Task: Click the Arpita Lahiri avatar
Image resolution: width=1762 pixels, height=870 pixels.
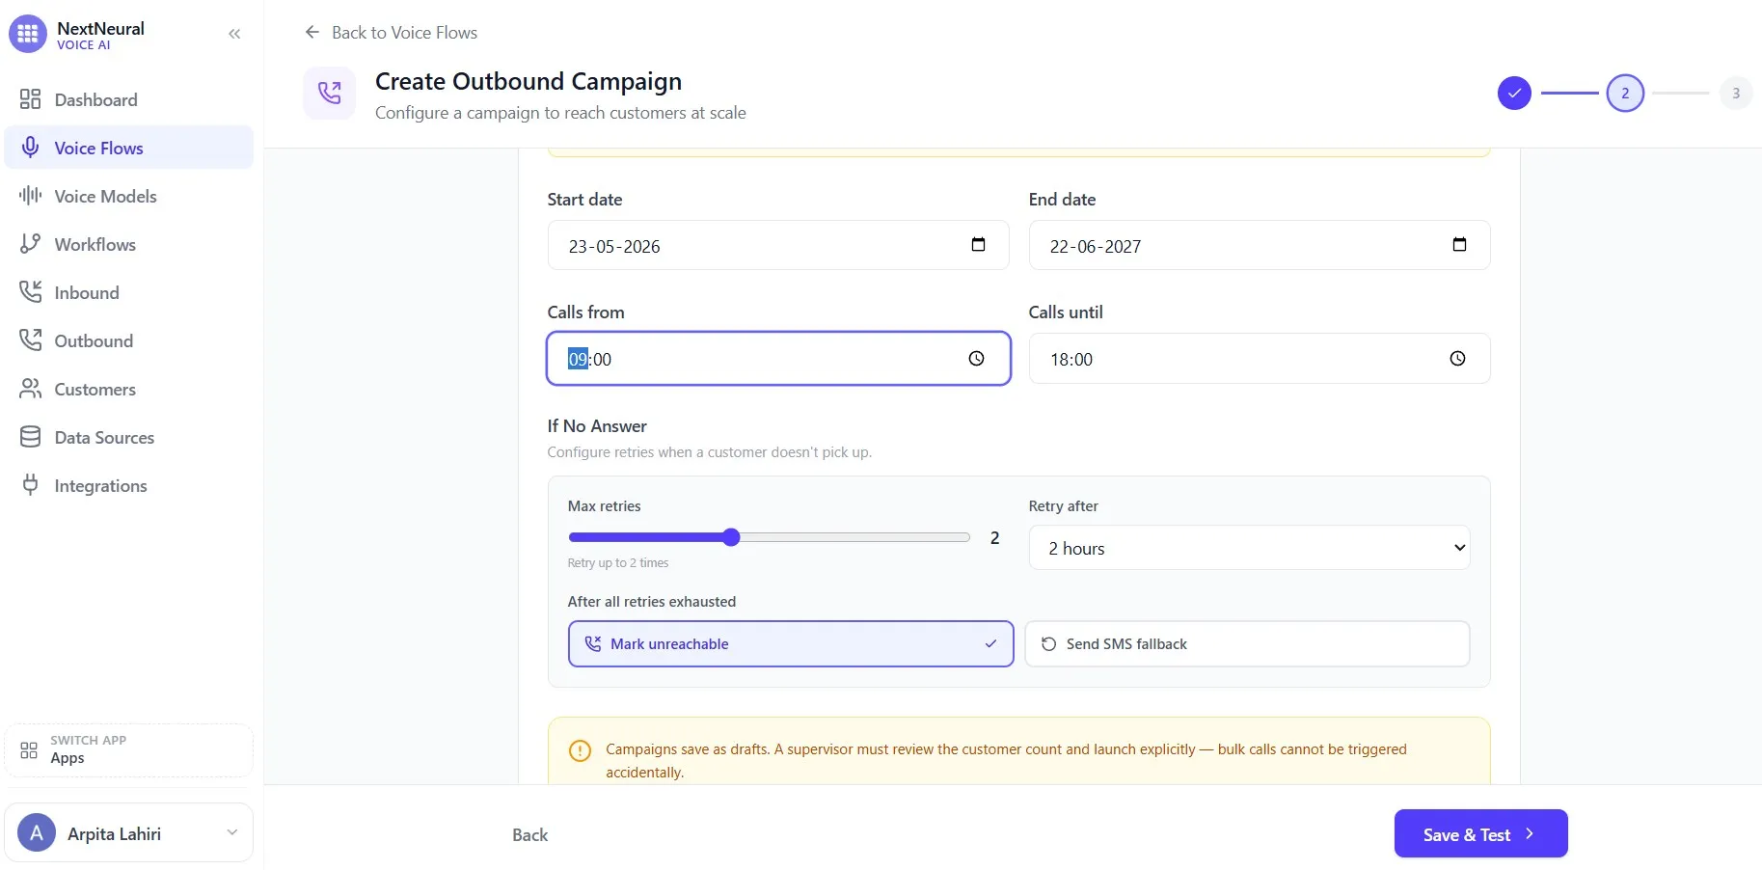Action: [37, 833]
